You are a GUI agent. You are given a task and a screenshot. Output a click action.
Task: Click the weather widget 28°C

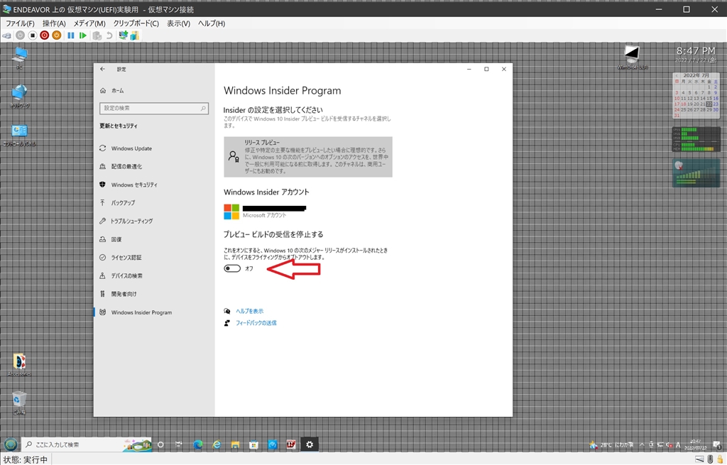point(613,444)
